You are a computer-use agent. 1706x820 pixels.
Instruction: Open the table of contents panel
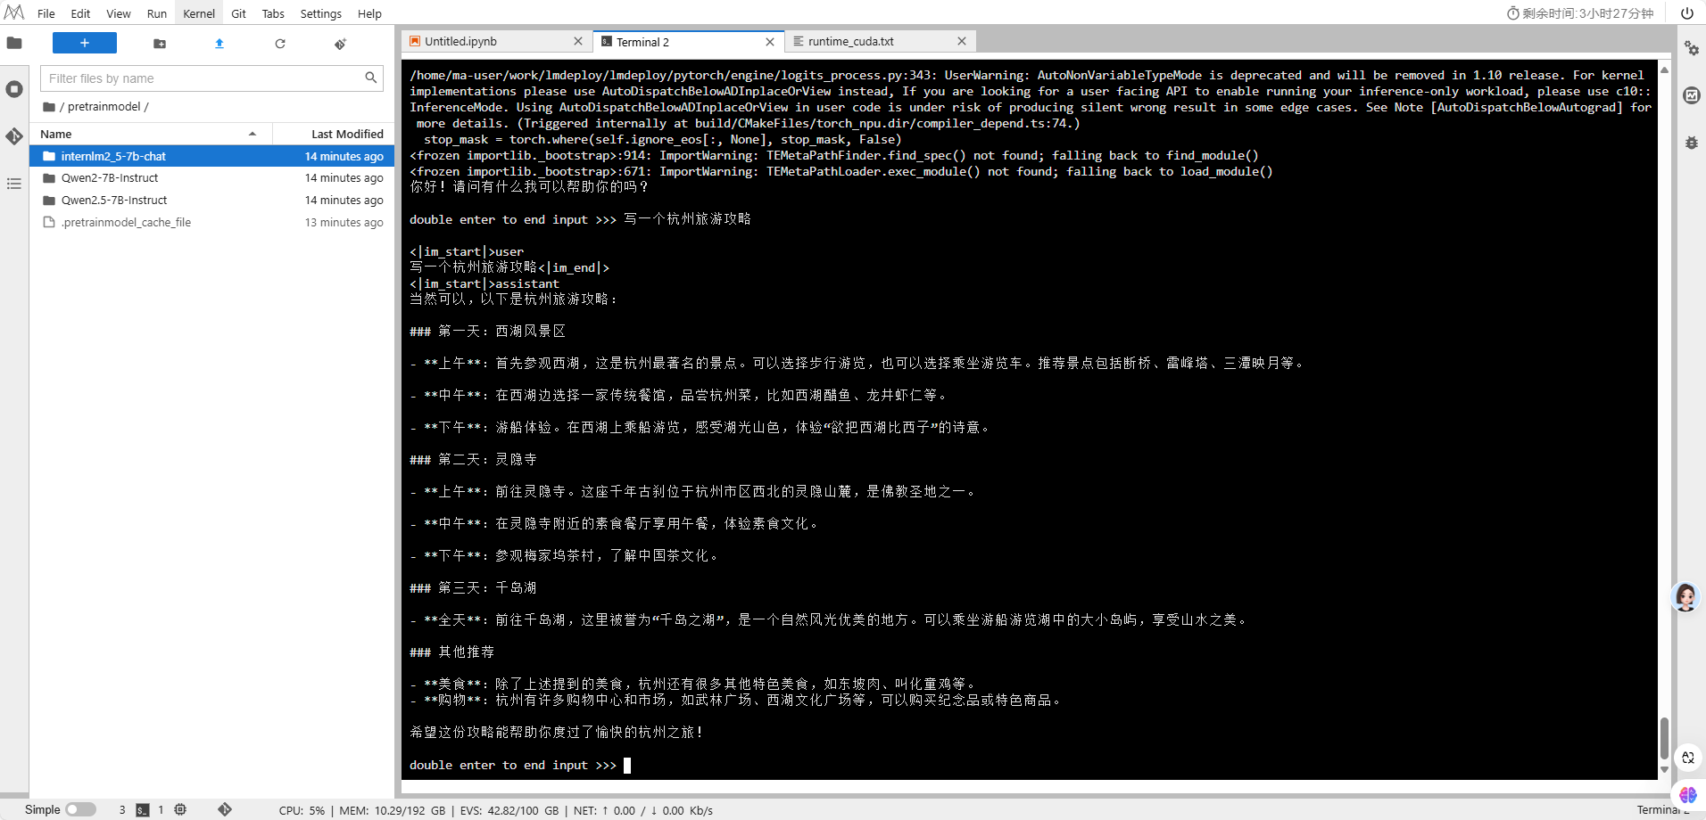(x=14, y=184)
